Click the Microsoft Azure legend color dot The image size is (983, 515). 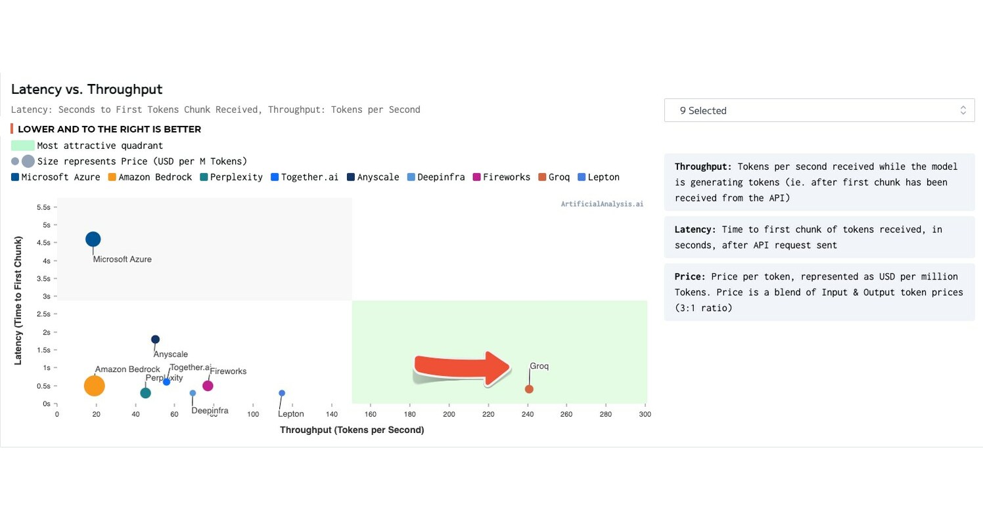tap(13, 177)
